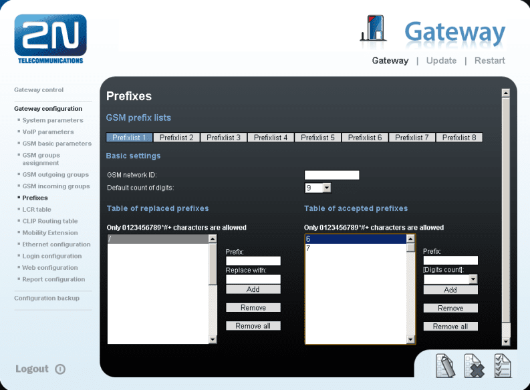Click Remove in accepted prefixes table

(450, 308)
